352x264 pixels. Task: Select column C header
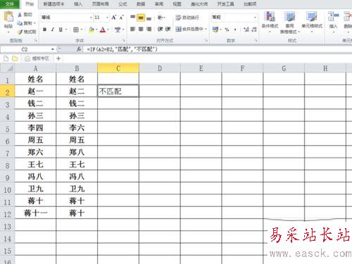click(118, 68)
